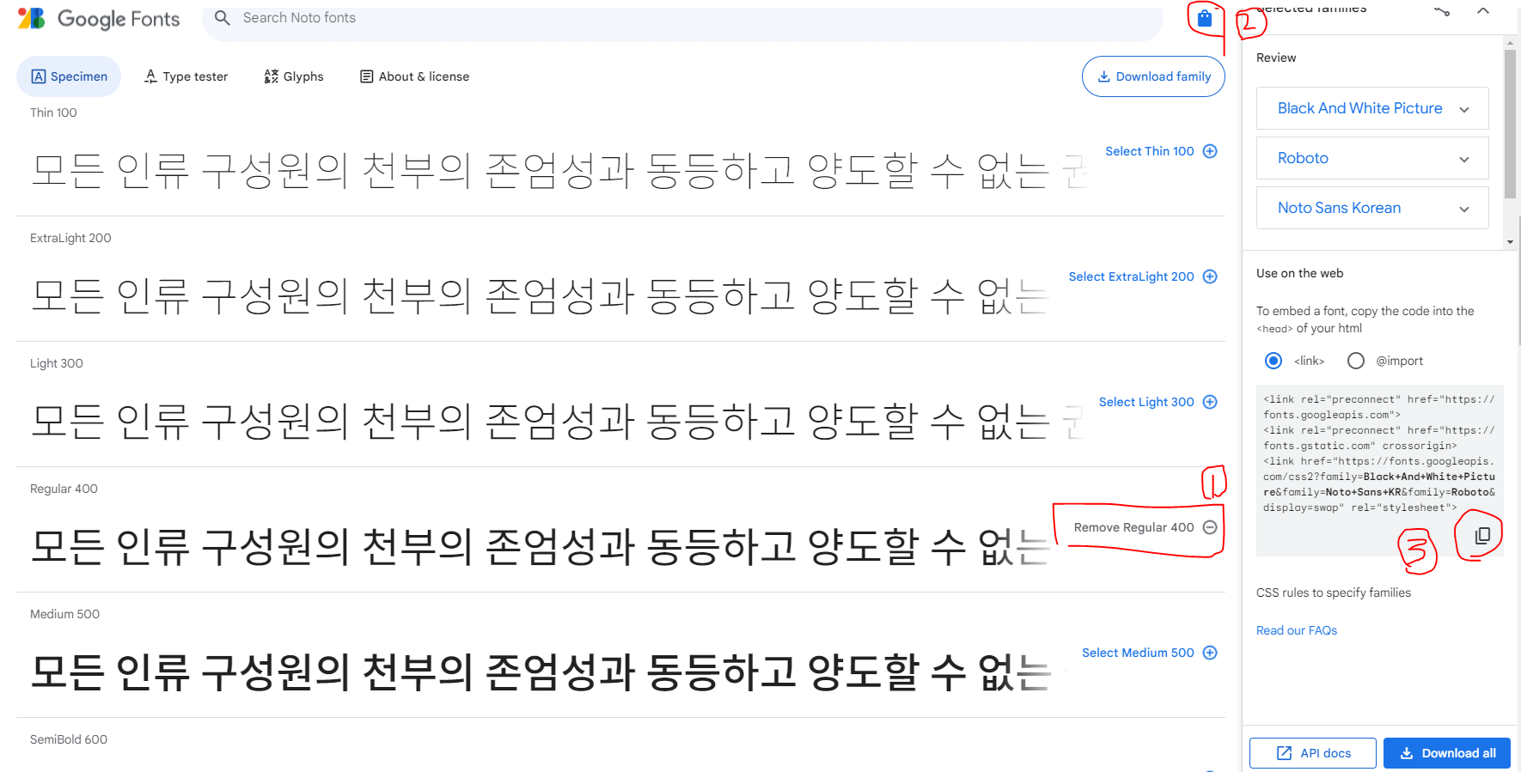Click the Download family button

point(1153,76)
